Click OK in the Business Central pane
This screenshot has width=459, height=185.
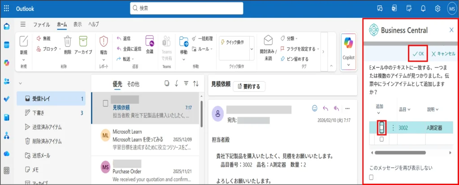(418, 54)
